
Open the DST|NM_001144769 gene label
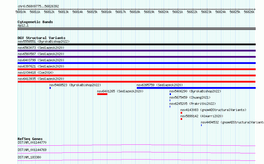click(x=32, y=150)
